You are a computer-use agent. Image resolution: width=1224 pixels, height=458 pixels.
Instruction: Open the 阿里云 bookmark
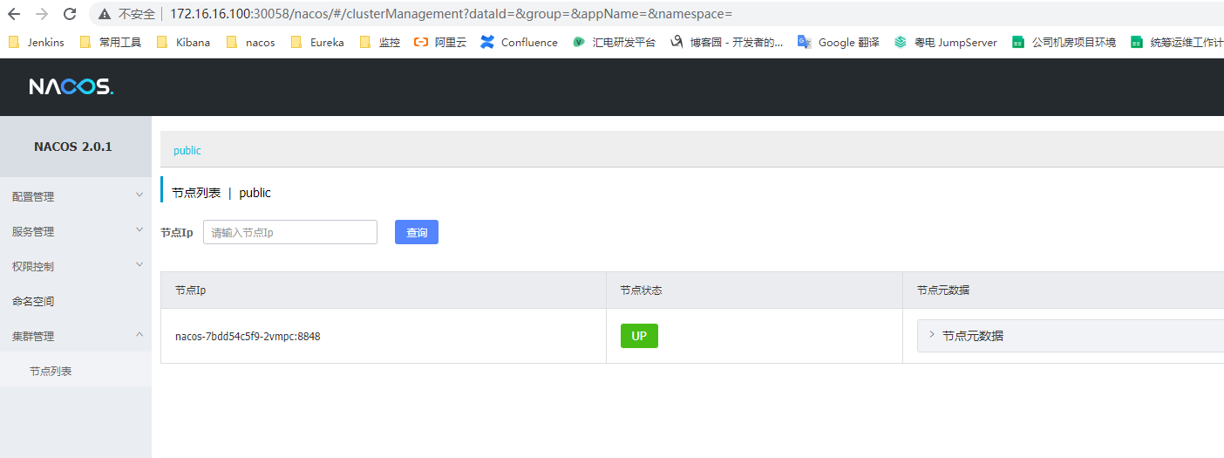[440, 42]
